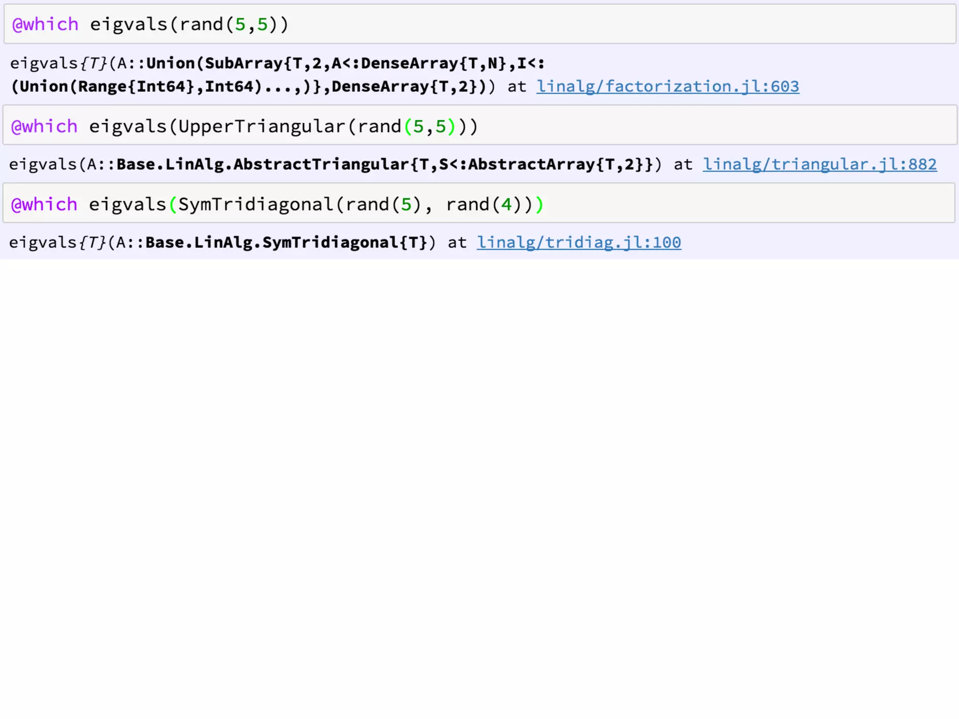Click eigvals{T} at start of first output
Viewport: 959px width, 719px height.
coord(58,63)
